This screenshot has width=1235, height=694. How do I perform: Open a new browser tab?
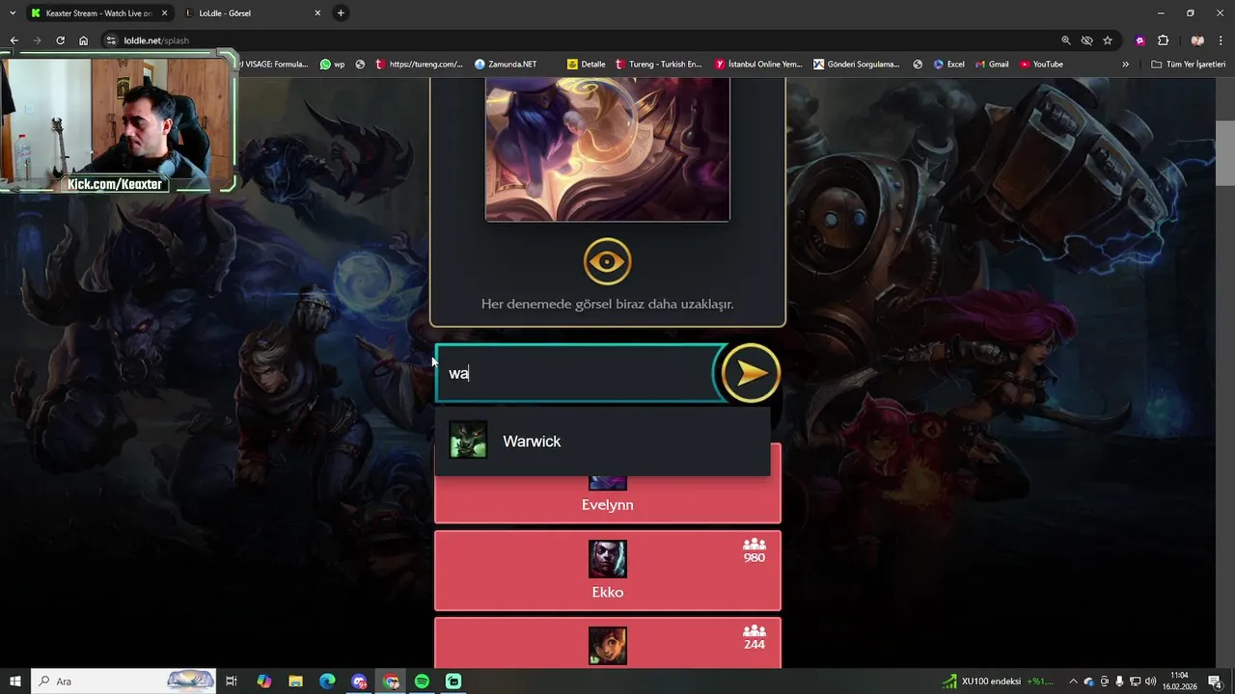click(341, 13)
